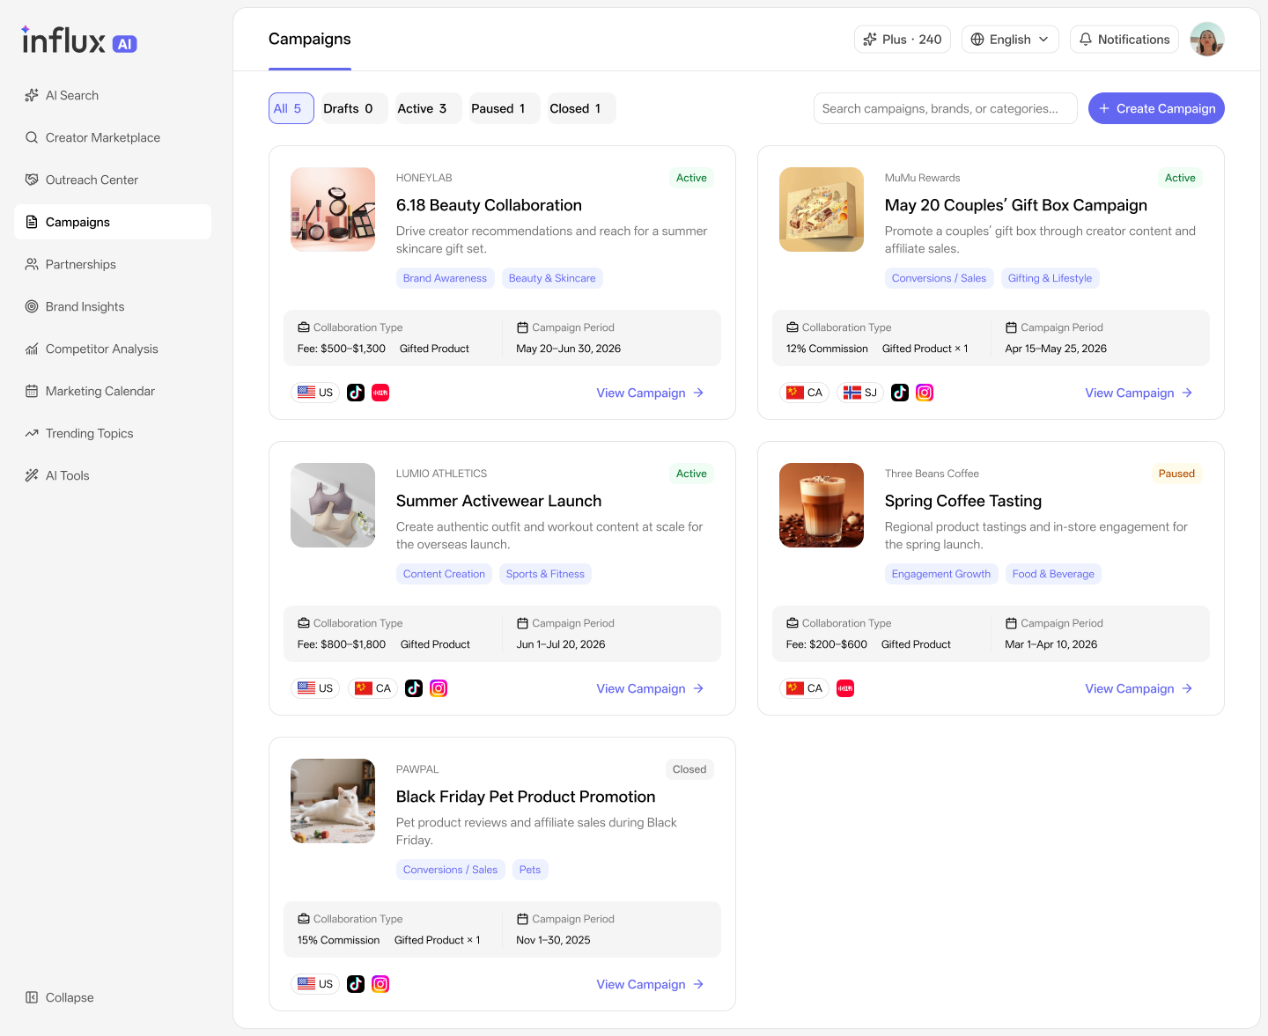Show Closed campaigns tab
1268x1036 pixels.
(580, 108)
